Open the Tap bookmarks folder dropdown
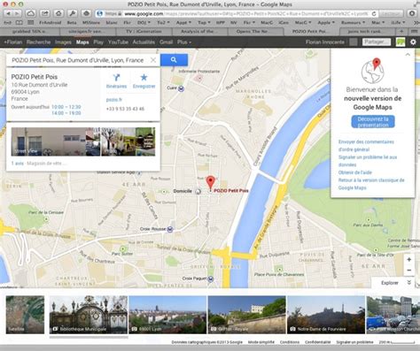Screen dimensions: 420x351 point(204,22)
